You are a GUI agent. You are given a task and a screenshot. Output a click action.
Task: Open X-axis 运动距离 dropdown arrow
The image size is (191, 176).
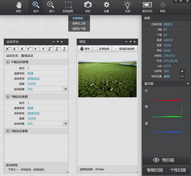pos(65,89)
